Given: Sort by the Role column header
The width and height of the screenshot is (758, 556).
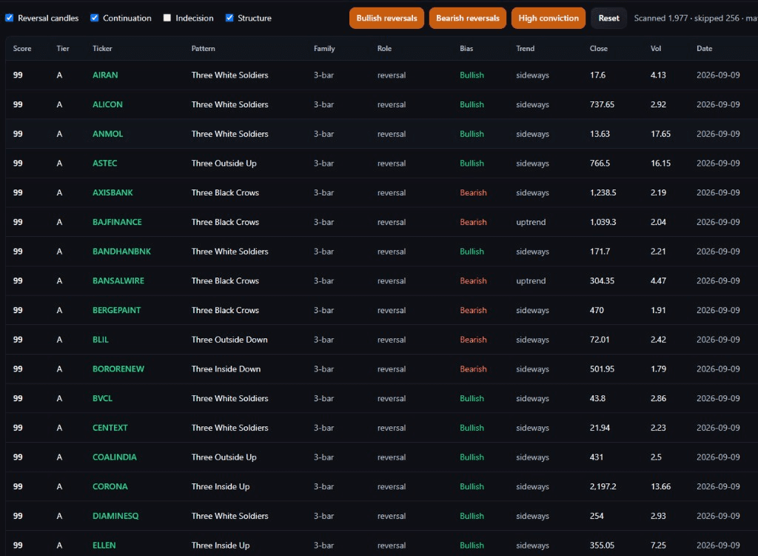Looking at the screenshot, I should pyautogui.click(x=384, y=48).
